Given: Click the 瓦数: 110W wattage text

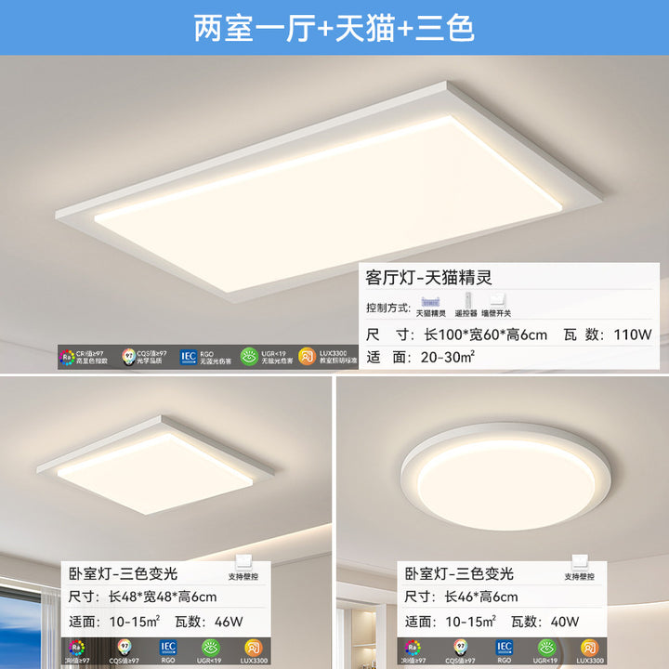Looking at the screenshot, I should click(608, 334).
